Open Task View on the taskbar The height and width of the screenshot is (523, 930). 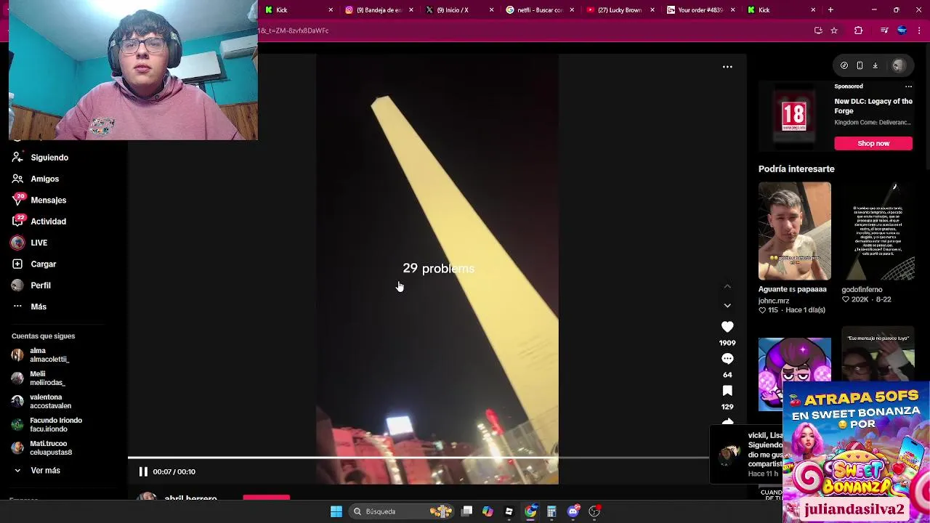coord(467,511)
